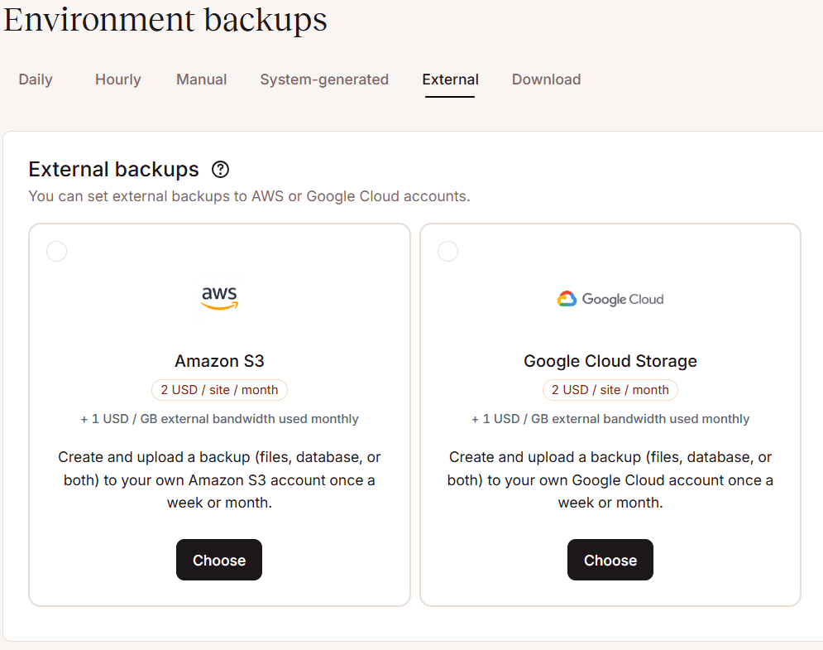823x650 pixels.
Task: Click the 'You can set external backups' subtitle
Action: (x=249, y=196)
